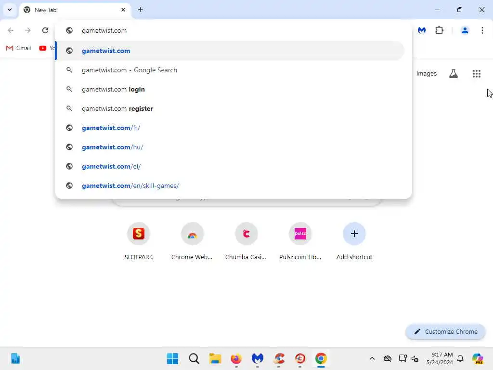Click Customize Chrome button
493x370 pixels.
click(445, 331)
